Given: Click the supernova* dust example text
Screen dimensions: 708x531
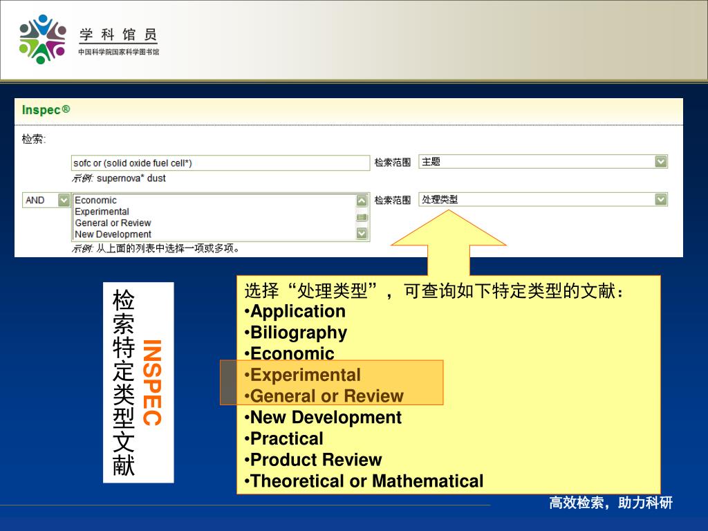Looking at the screenshot, I should click(x=131, y=178).
